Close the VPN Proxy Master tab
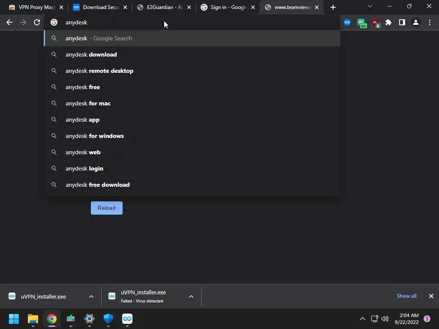This screenshot has height=329, width=439. 61,7
